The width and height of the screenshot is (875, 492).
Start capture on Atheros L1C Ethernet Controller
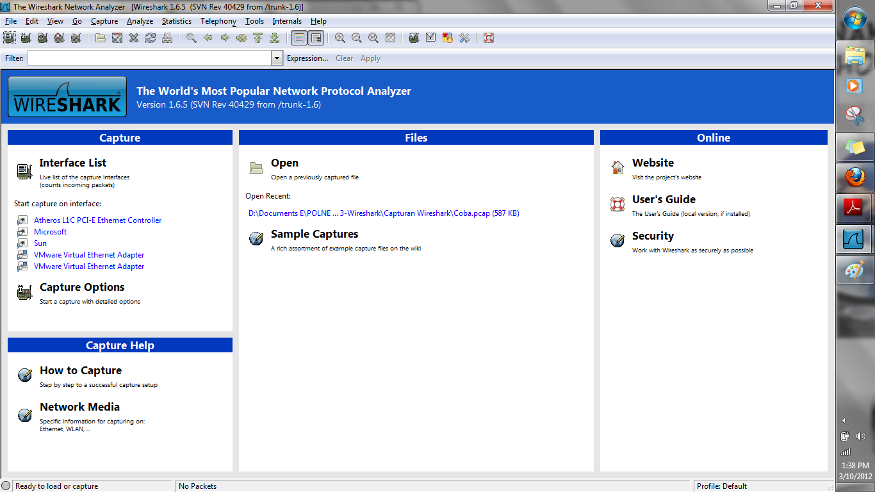pyautogui.click(x=97, y=220)
